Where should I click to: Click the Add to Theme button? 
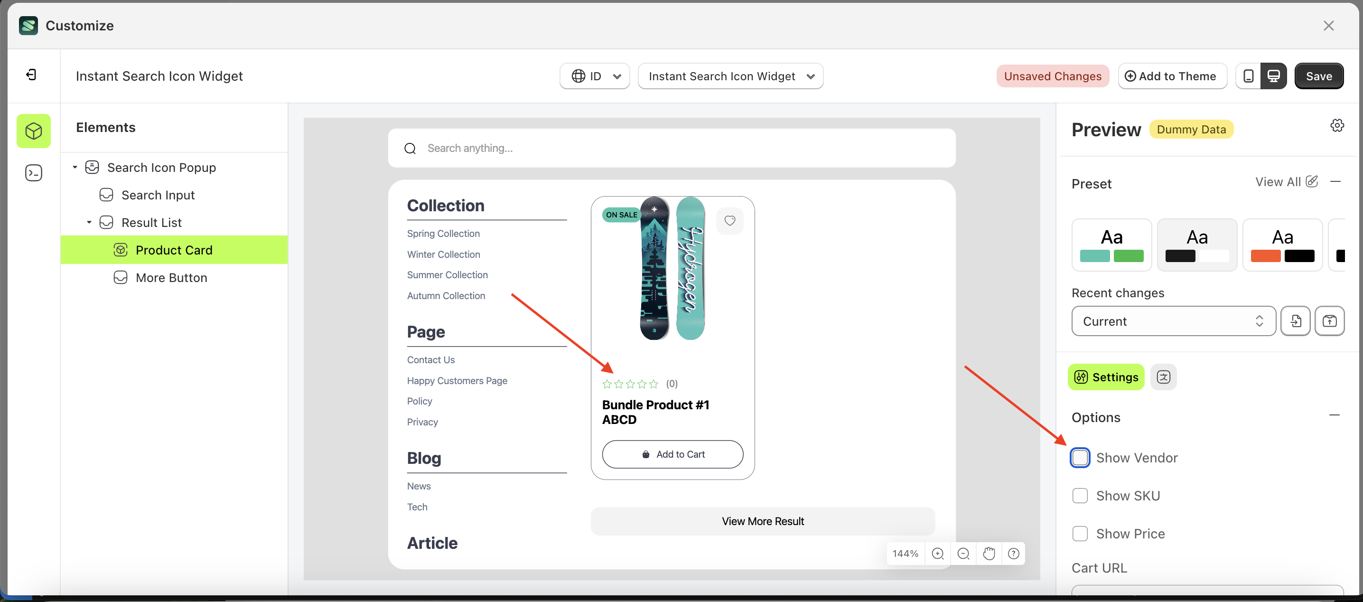[x=1172, y=75]
